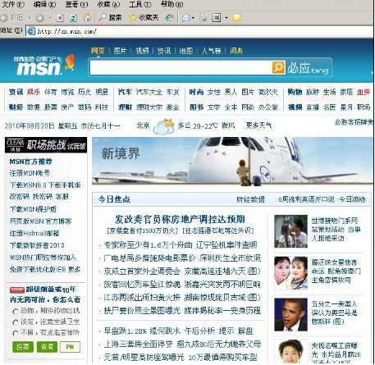Open the 查看(V) menu

(x=76, y=4)
